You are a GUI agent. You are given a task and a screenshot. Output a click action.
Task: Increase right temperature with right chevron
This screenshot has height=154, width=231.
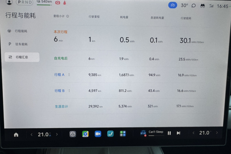217,133
